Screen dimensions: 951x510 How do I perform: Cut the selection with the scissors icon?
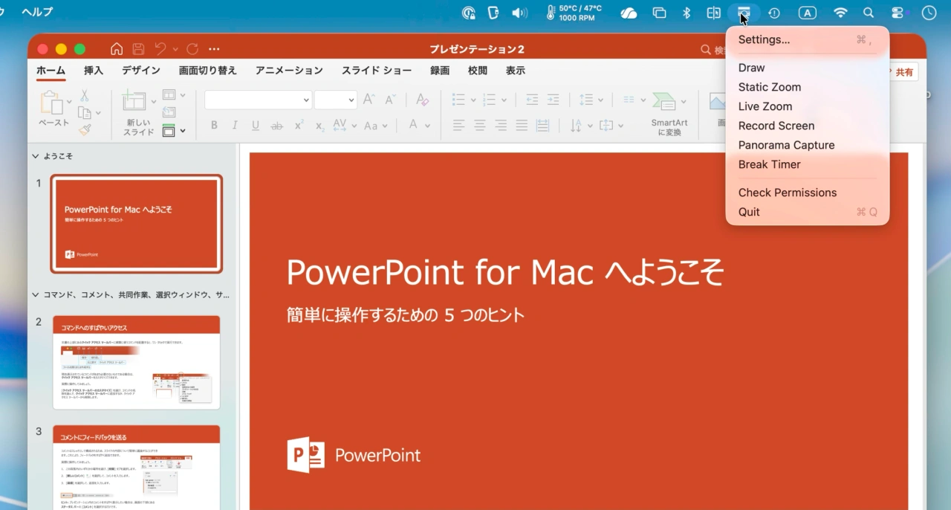tap(84, 96)
